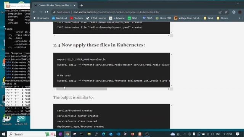This screenshot has height=137, width=244.
Task: Click 'The output is similar to:' text
Action: (73, 97)
